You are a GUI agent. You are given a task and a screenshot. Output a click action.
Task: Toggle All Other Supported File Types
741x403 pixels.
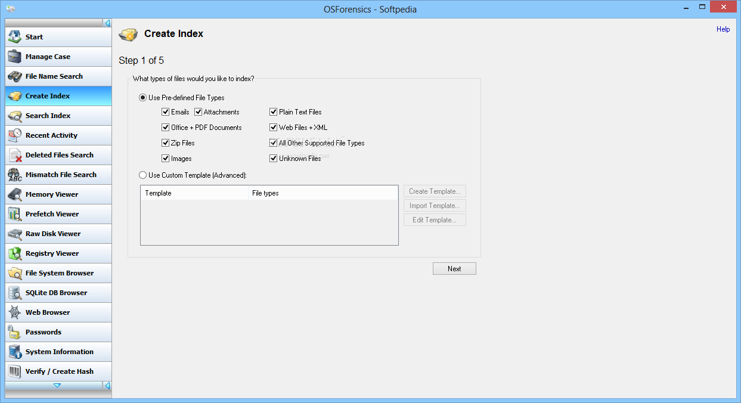point(274,143)
